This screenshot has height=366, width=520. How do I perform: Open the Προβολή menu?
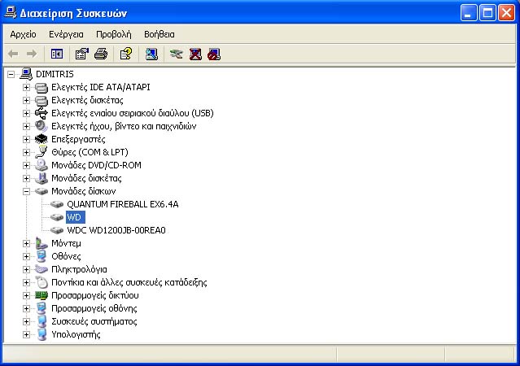click(x=113, y=34)
